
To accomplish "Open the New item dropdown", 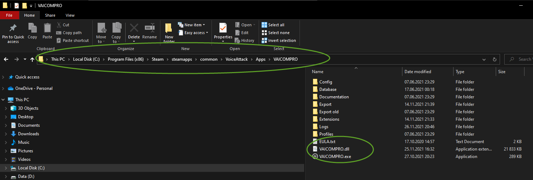I will point(192,25).
